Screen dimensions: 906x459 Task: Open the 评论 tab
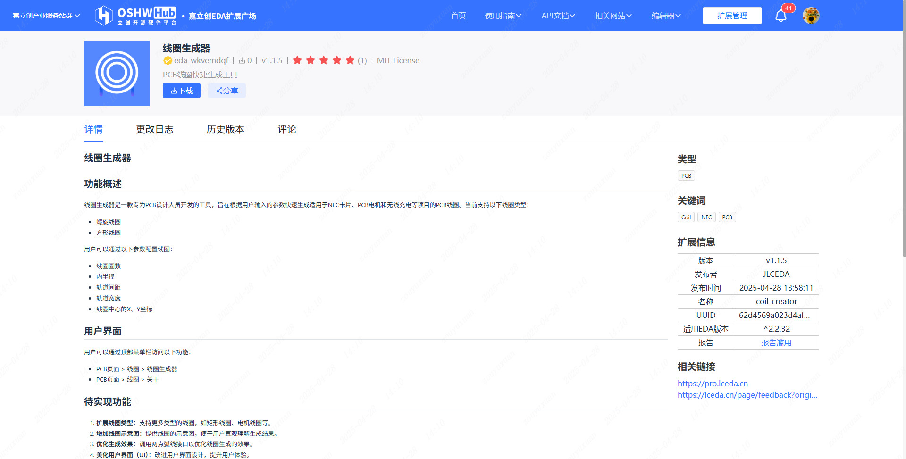(x=286, y=129)
